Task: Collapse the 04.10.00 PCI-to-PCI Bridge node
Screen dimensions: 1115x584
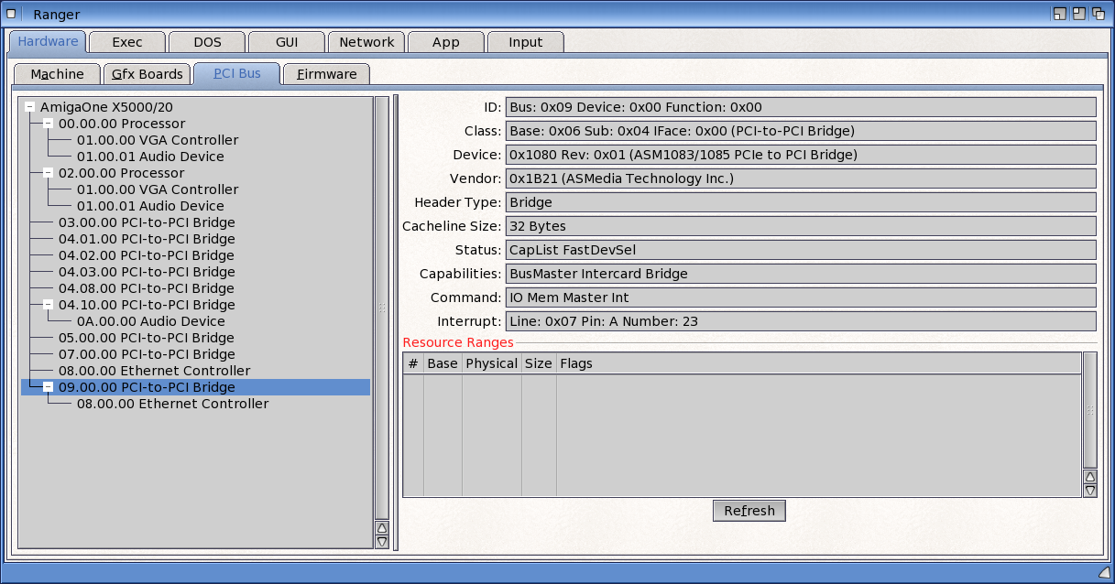Action: (x=49, y=305)
